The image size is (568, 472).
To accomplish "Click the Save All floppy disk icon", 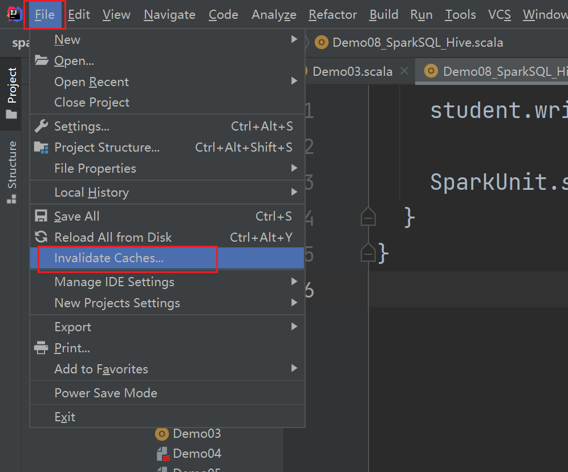I will 41,216.
